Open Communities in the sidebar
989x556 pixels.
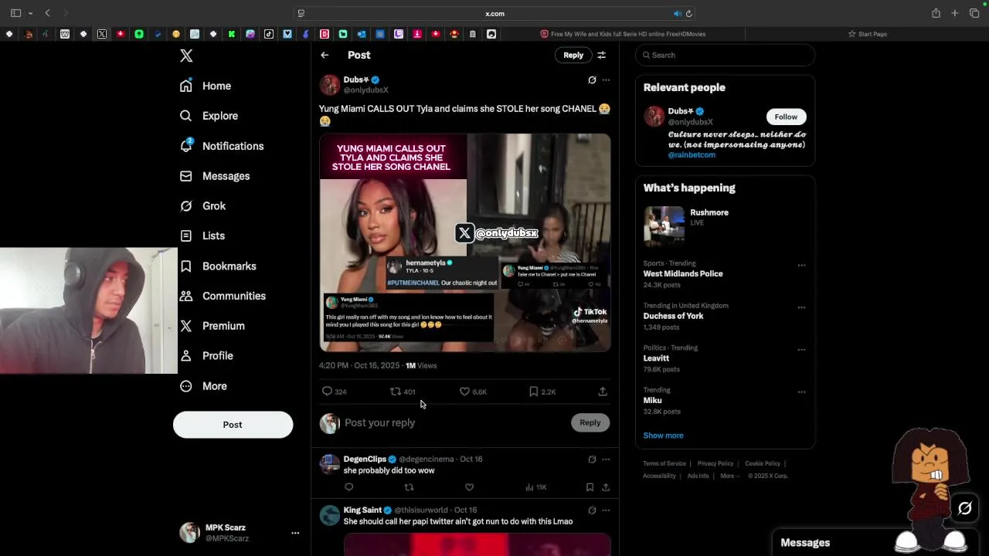point(223,296)
